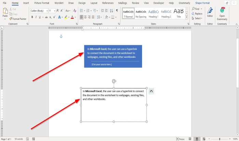
Task: Clear all formatting with the eraser A icon
Action: click(x=75, y=11)
